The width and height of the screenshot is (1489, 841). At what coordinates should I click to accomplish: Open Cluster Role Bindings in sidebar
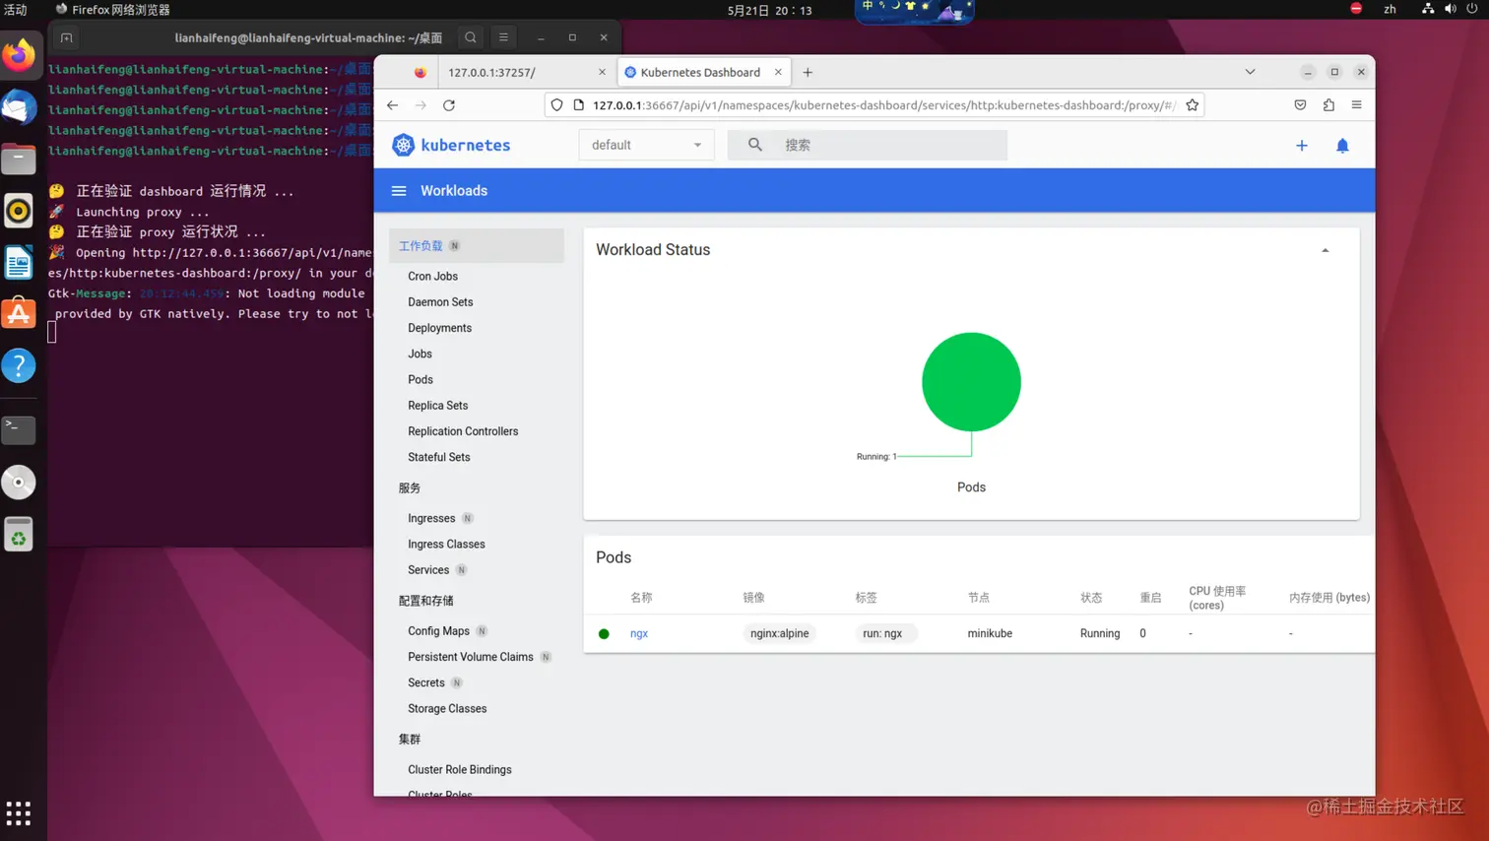pos(460,769)
